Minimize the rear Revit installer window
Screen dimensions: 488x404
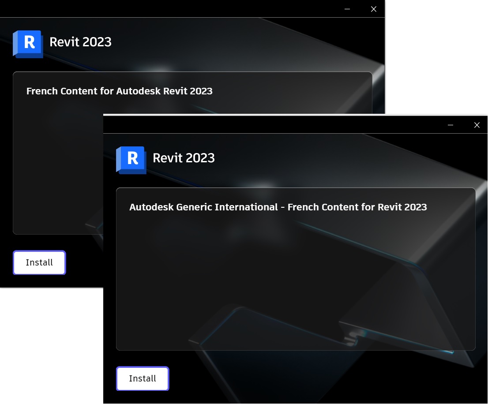pyautogui.click(x=347, y=9)
